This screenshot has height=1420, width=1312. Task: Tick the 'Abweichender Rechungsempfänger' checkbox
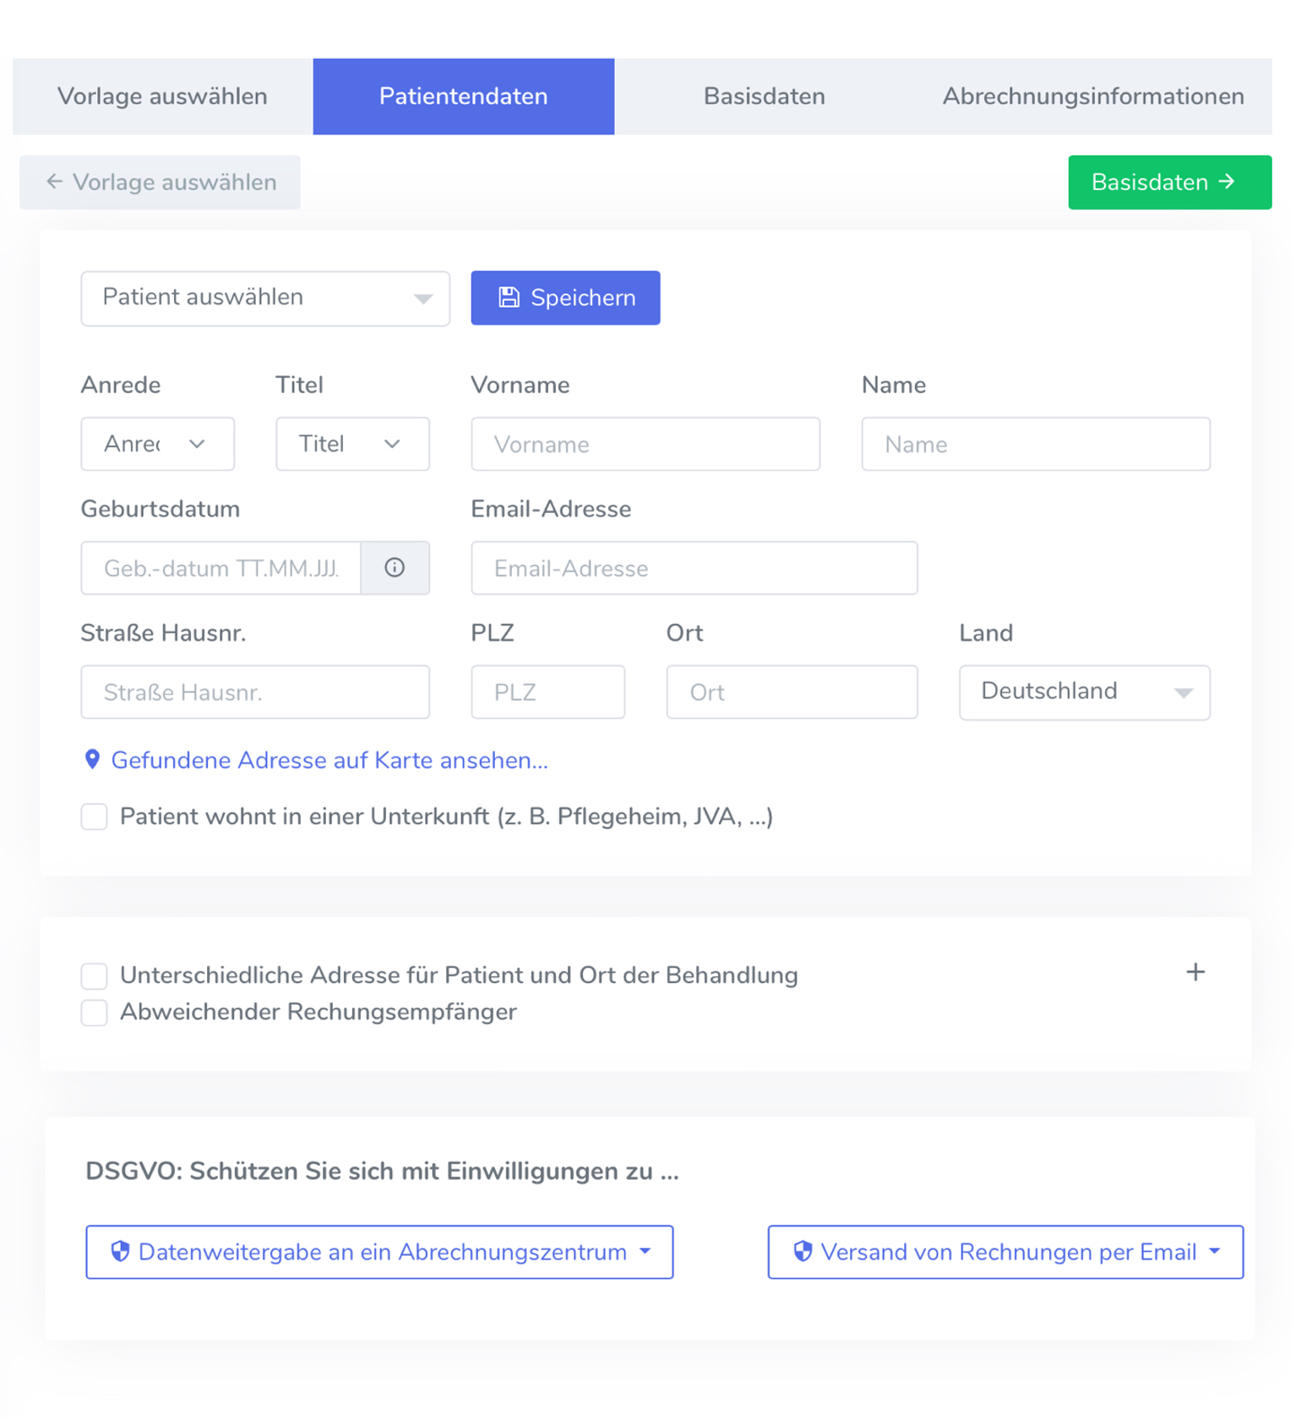(95, 1012)
